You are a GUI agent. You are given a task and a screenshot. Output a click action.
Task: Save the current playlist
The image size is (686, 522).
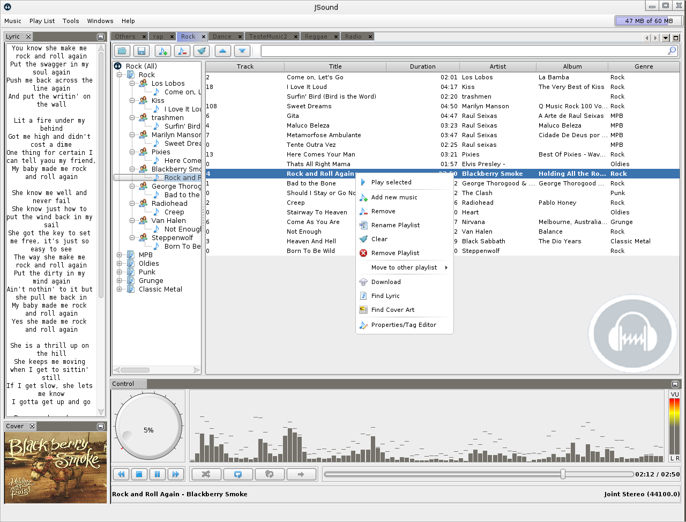pyautogui.click(x=141, y=50)
